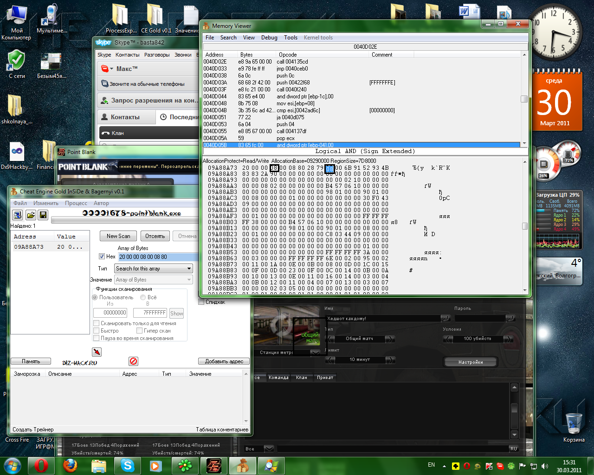
Task: Open Процесс menu in Cheat Engine
Action: click(x=76, y=203)
